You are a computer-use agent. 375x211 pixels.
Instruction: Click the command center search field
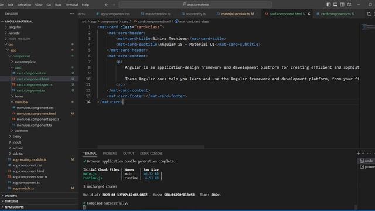point(195,4)
